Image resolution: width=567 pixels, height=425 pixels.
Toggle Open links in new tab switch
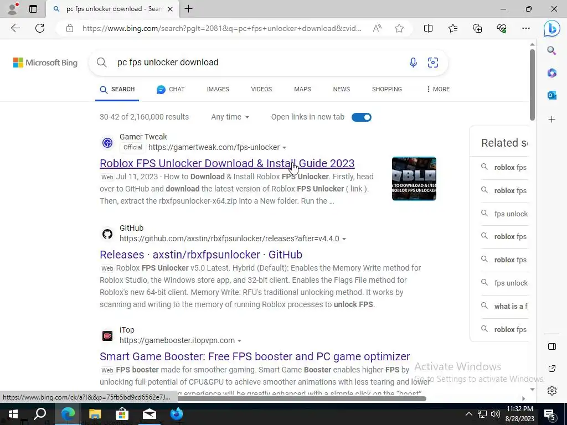pos(361,117)
